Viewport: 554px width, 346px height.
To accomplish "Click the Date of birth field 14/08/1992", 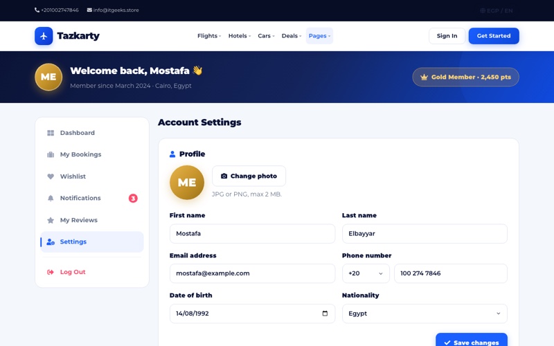I will coord(252,313).
